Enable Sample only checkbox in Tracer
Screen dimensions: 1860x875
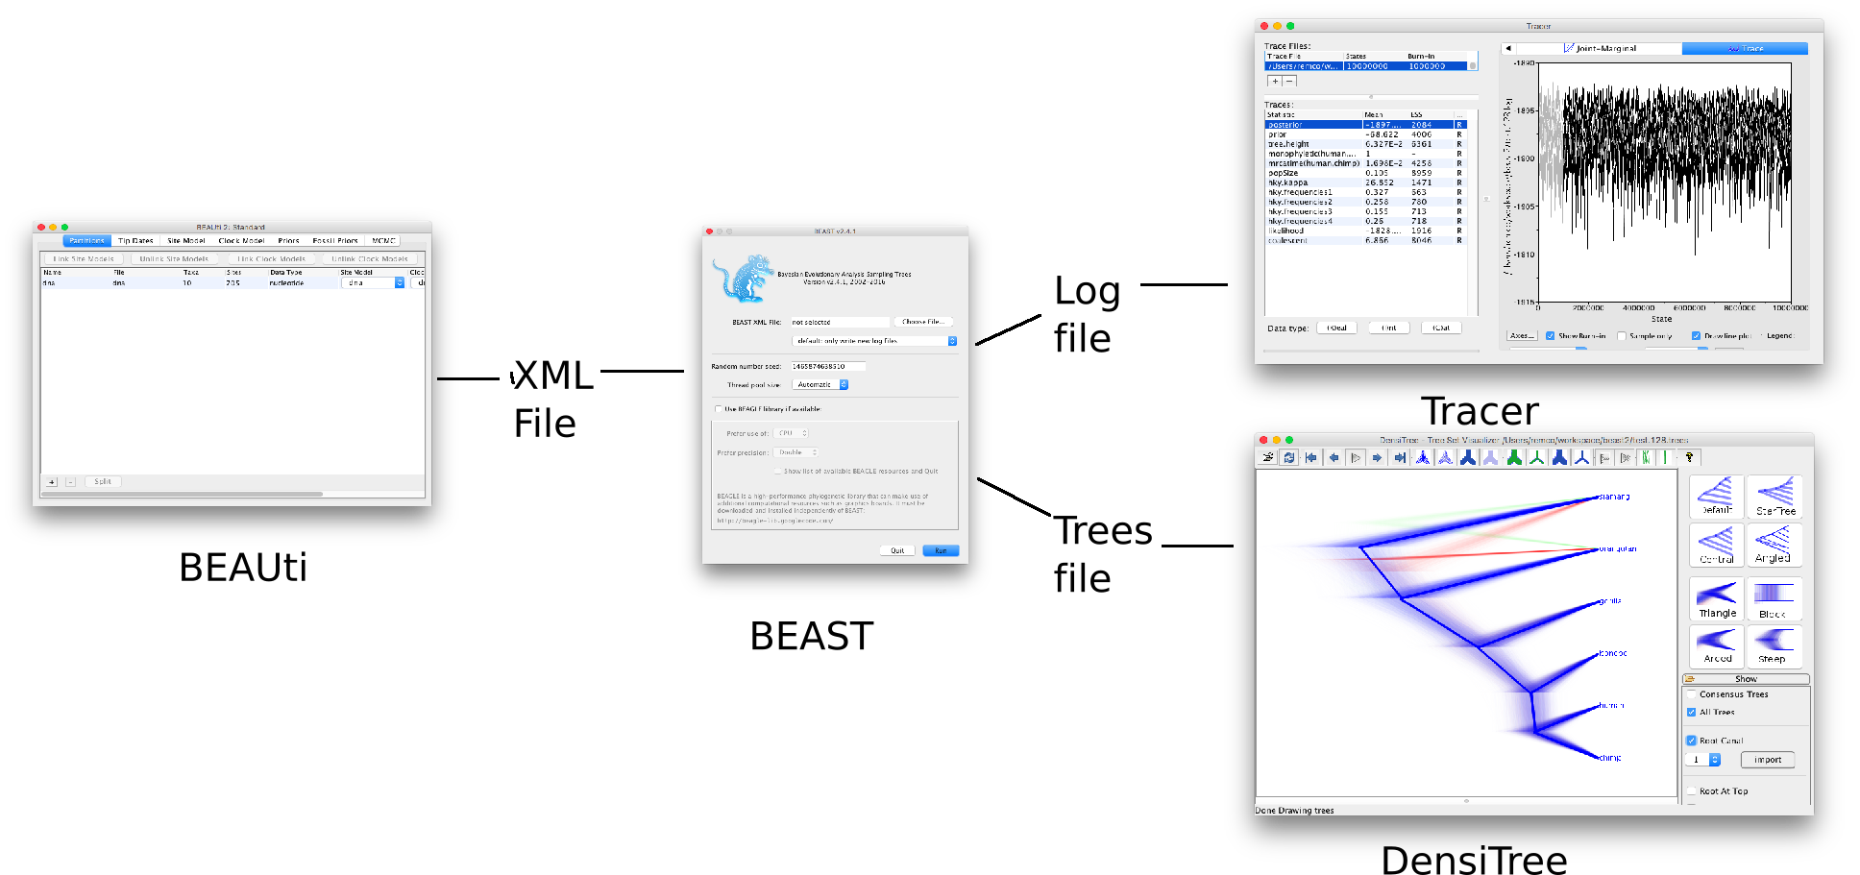click(1622, 336)
